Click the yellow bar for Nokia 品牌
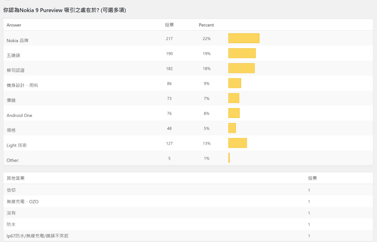This screenshot has height=242, width=377. [244, 38]
